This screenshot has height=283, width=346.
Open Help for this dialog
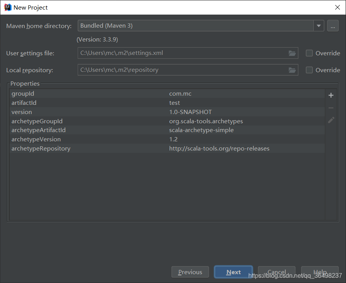320,272
